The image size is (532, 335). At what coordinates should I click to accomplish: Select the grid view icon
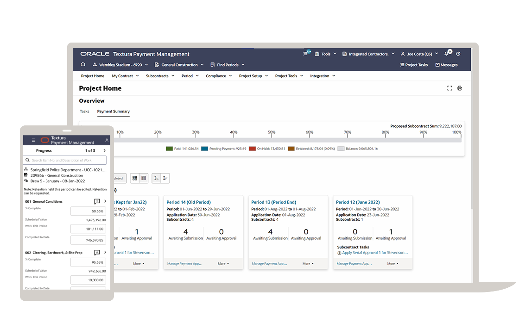pos(134,178)
